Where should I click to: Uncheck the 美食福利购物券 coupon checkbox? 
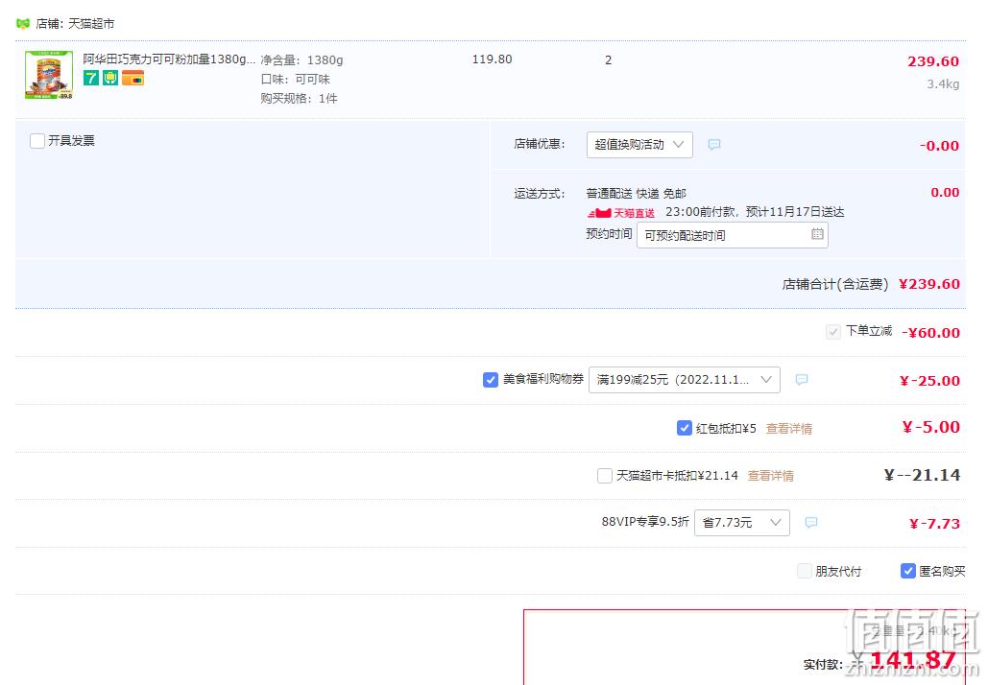[x=491, y=380]
